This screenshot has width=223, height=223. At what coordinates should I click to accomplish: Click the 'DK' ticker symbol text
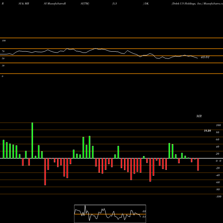tap(146, 4)
